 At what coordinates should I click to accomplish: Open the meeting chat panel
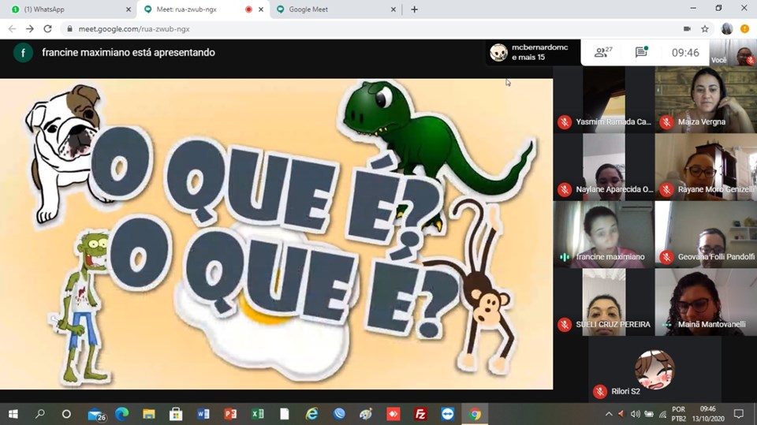click(641, 53)
